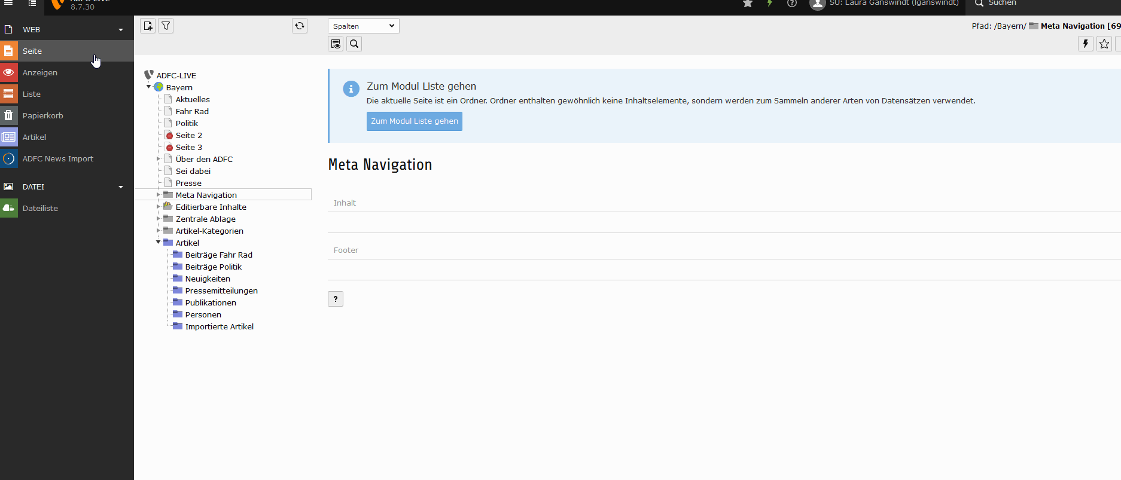The width and height of the screenshot is (1121, 480).
Task: Click the create new page icon
Action: tap(148, 26)
